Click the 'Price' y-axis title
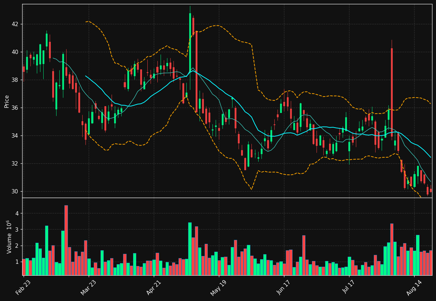The height and width of the screenshot is (301, 436). pos(7,101)
